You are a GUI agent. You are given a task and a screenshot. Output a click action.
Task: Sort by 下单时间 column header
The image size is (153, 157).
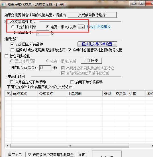[x=84, y=94]
